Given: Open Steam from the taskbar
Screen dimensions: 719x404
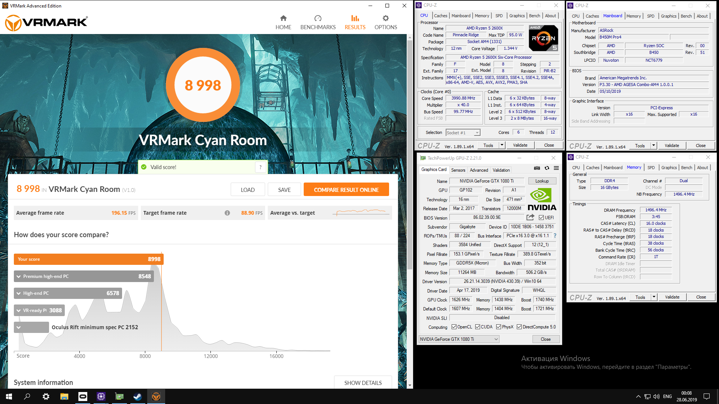Looking at the screenshot, I should pos(137,397).
